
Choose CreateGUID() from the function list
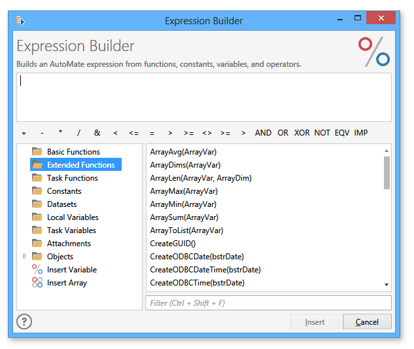(x=173, y=244)
